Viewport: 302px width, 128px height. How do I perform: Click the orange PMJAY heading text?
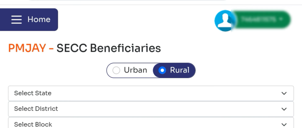click(27, 48)
